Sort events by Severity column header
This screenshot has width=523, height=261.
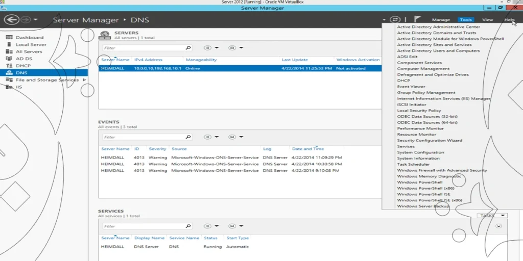[157, 149]
